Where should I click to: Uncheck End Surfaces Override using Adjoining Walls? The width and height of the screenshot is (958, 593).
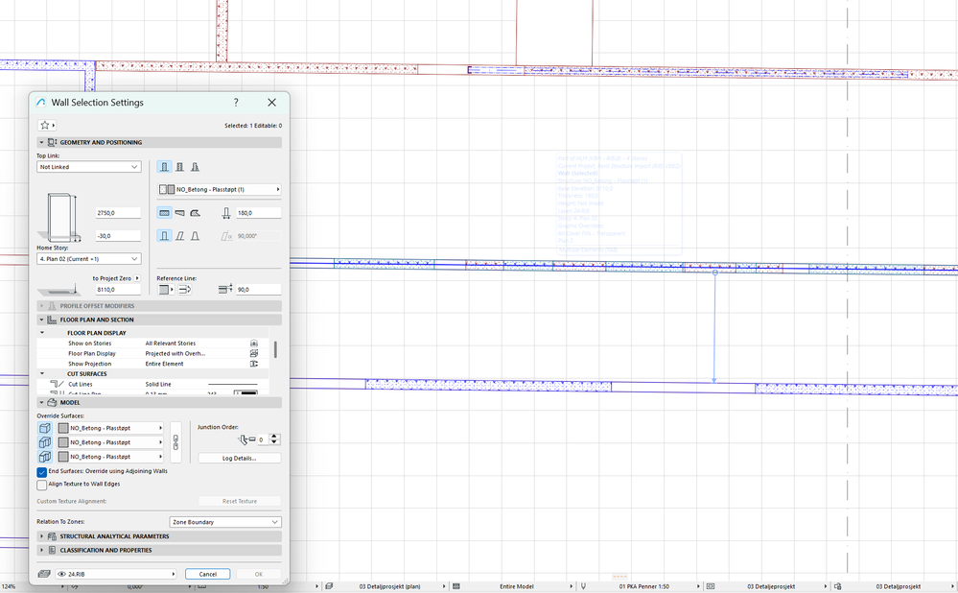41,472
